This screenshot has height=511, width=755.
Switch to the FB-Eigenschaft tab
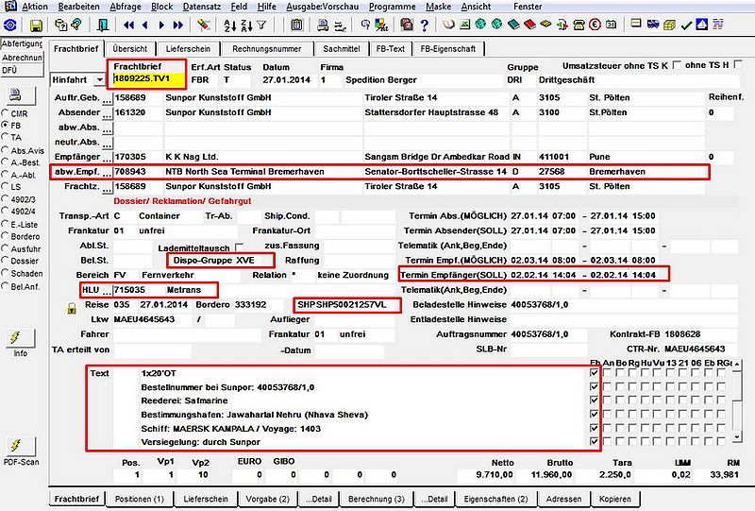click(447, 49)
